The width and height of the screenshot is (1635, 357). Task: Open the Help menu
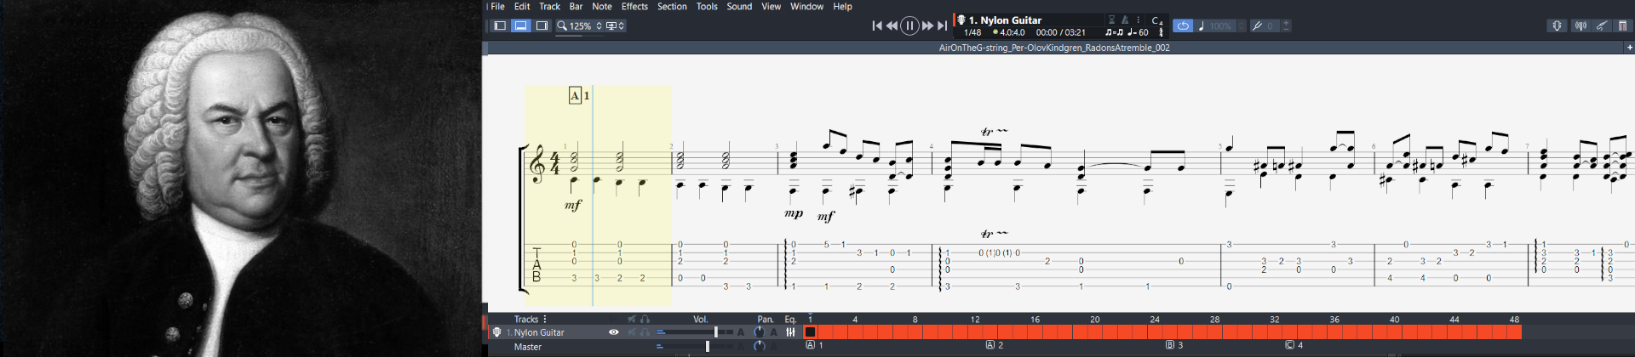(x=842, y=6)
